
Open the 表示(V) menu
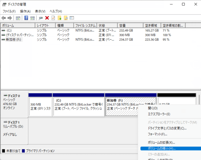point(40,11)
